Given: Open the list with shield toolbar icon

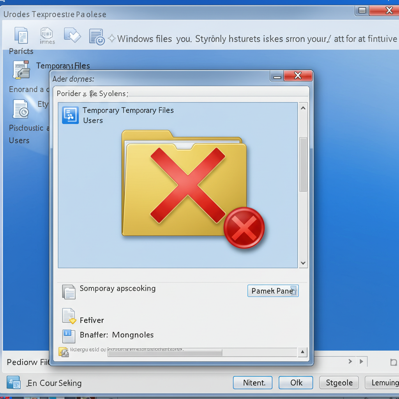Looking at the screenshot, I should tap(97, 37).
